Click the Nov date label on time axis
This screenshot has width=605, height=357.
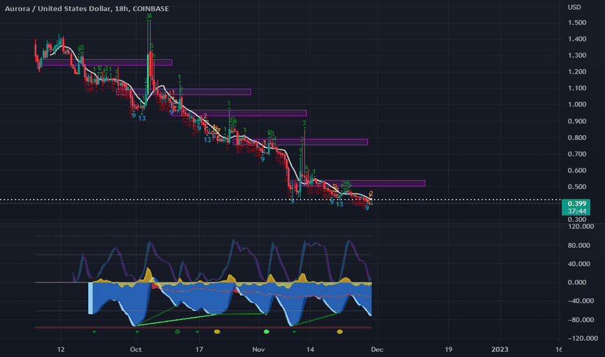point(258,349)
